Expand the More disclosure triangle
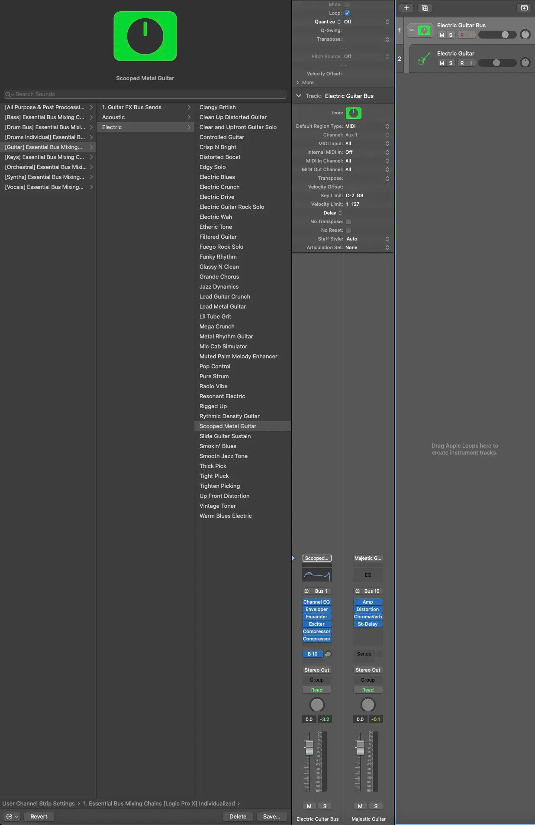This screenshot has width=535, height=825. (298, 82)
